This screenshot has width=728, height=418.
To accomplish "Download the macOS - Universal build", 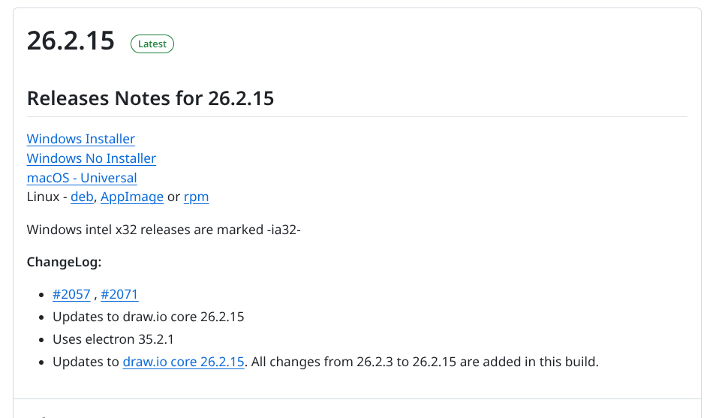I will tap(82, 178).
